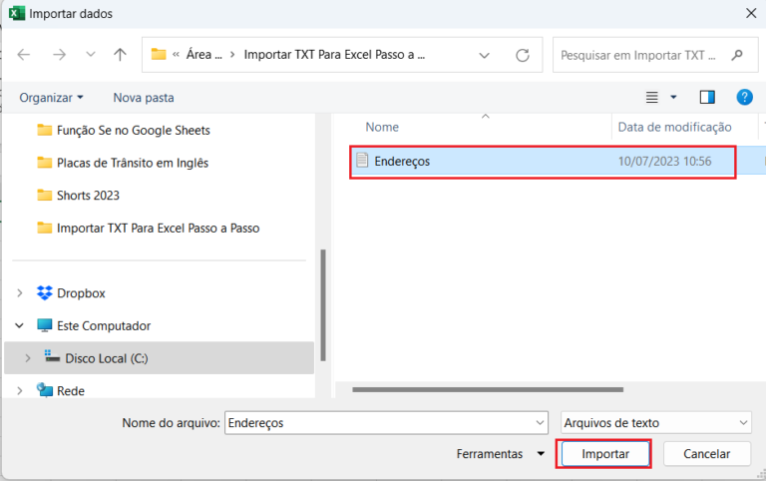Screen dimensions: 766x481
Task: Open the blue help question icon
Action: click(x=744, y=97)
